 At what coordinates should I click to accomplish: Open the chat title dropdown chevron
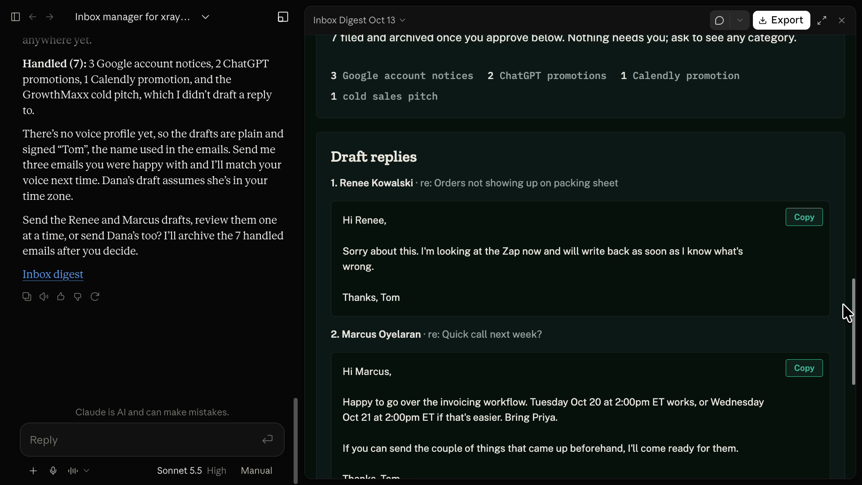(x=206, y=17)
